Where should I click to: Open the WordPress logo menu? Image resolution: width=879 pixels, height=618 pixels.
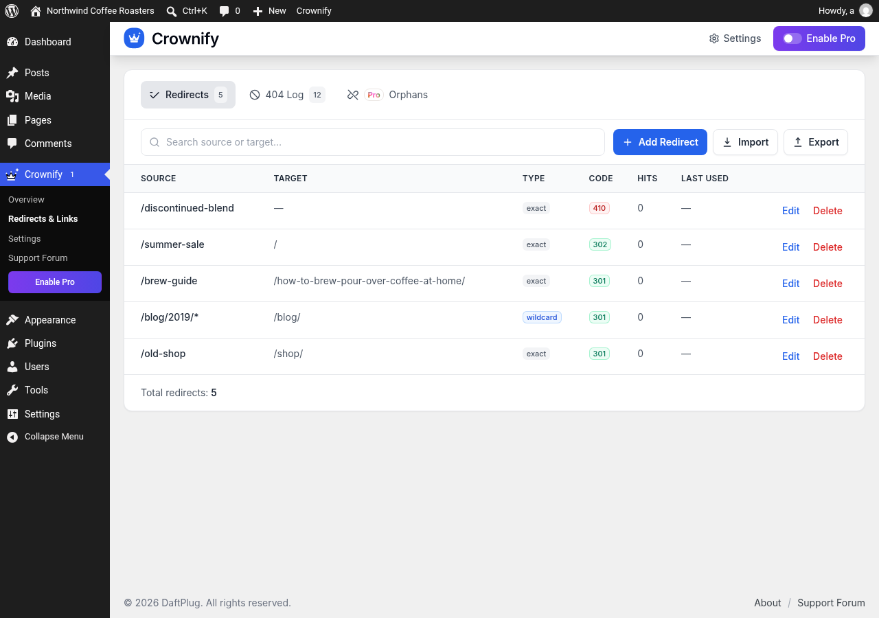pos(12,11)
